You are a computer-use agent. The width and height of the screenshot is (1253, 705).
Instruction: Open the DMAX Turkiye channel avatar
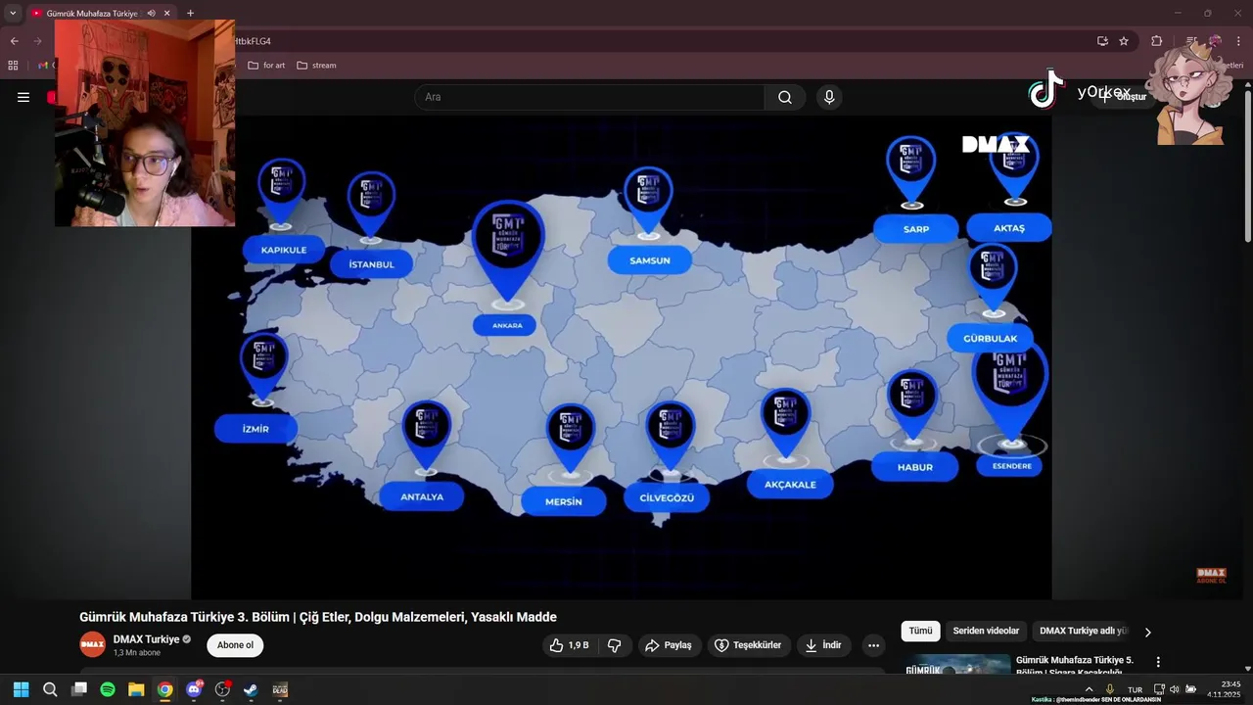click(92, 644)
